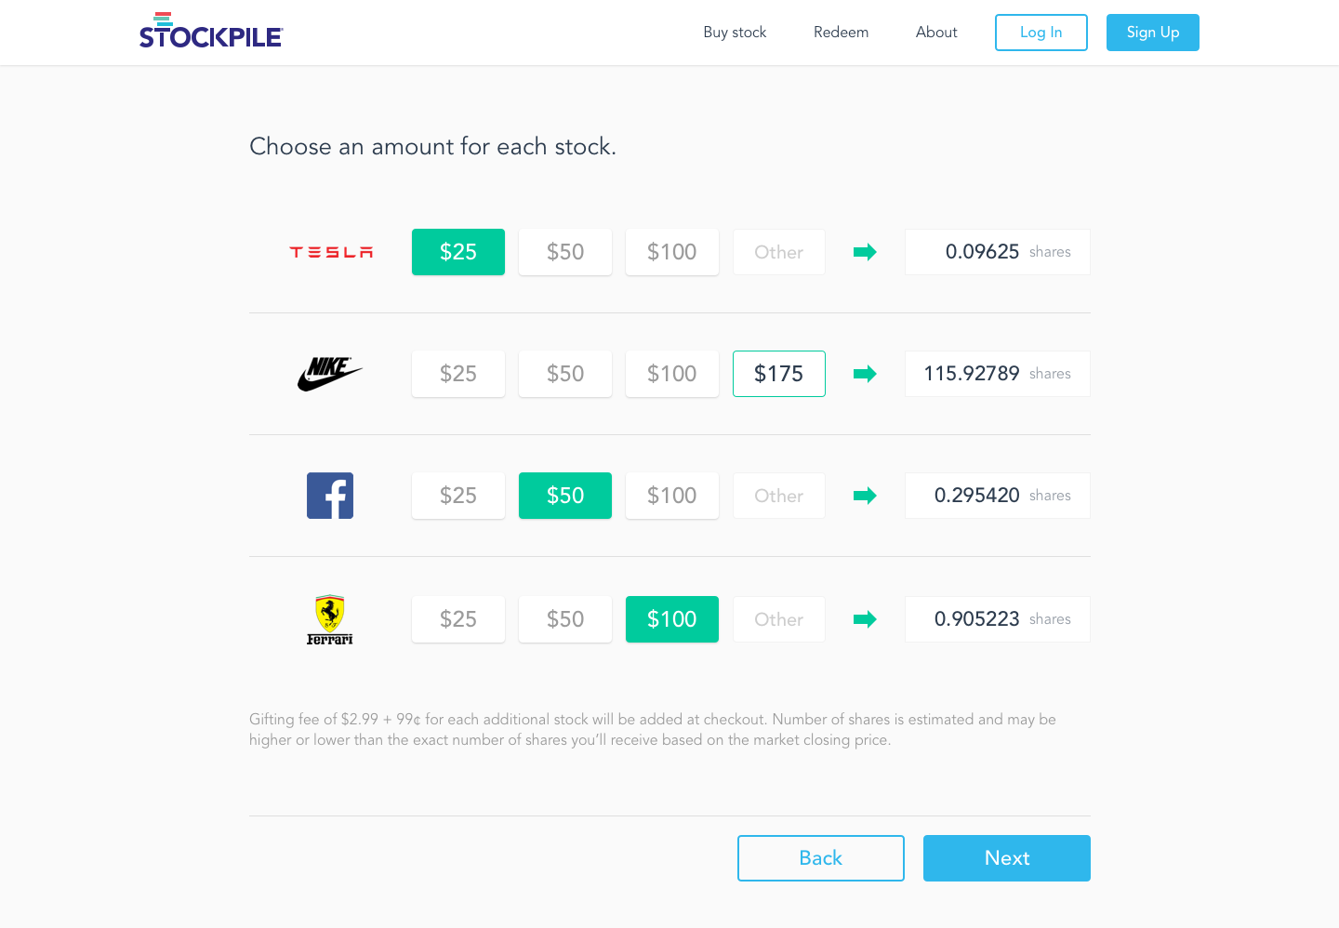
Task: Click Other amount for Tesla
Action: coord(779,252)
